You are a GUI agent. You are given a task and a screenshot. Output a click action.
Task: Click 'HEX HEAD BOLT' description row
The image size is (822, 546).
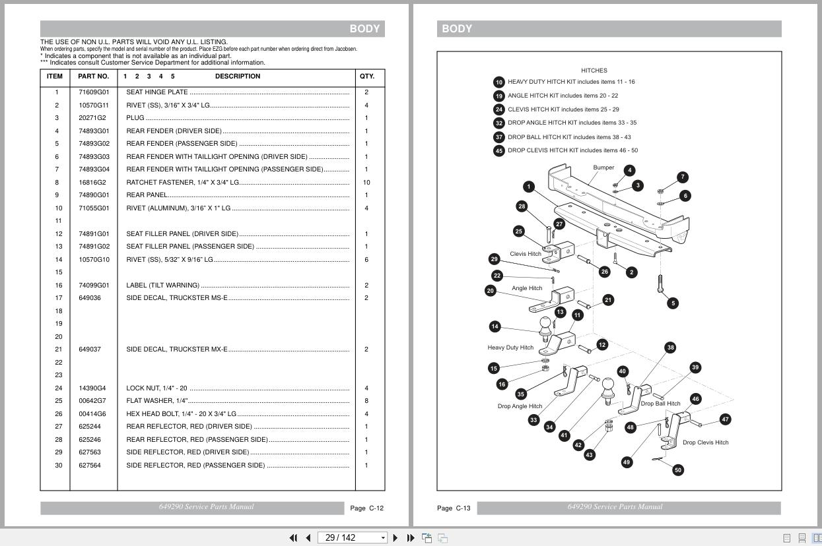click(x=238, y=414)
